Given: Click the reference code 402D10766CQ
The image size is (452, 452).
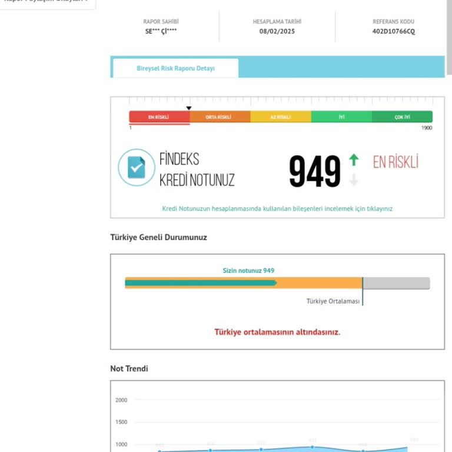Looking at the screenshot, I should (394, 31).
